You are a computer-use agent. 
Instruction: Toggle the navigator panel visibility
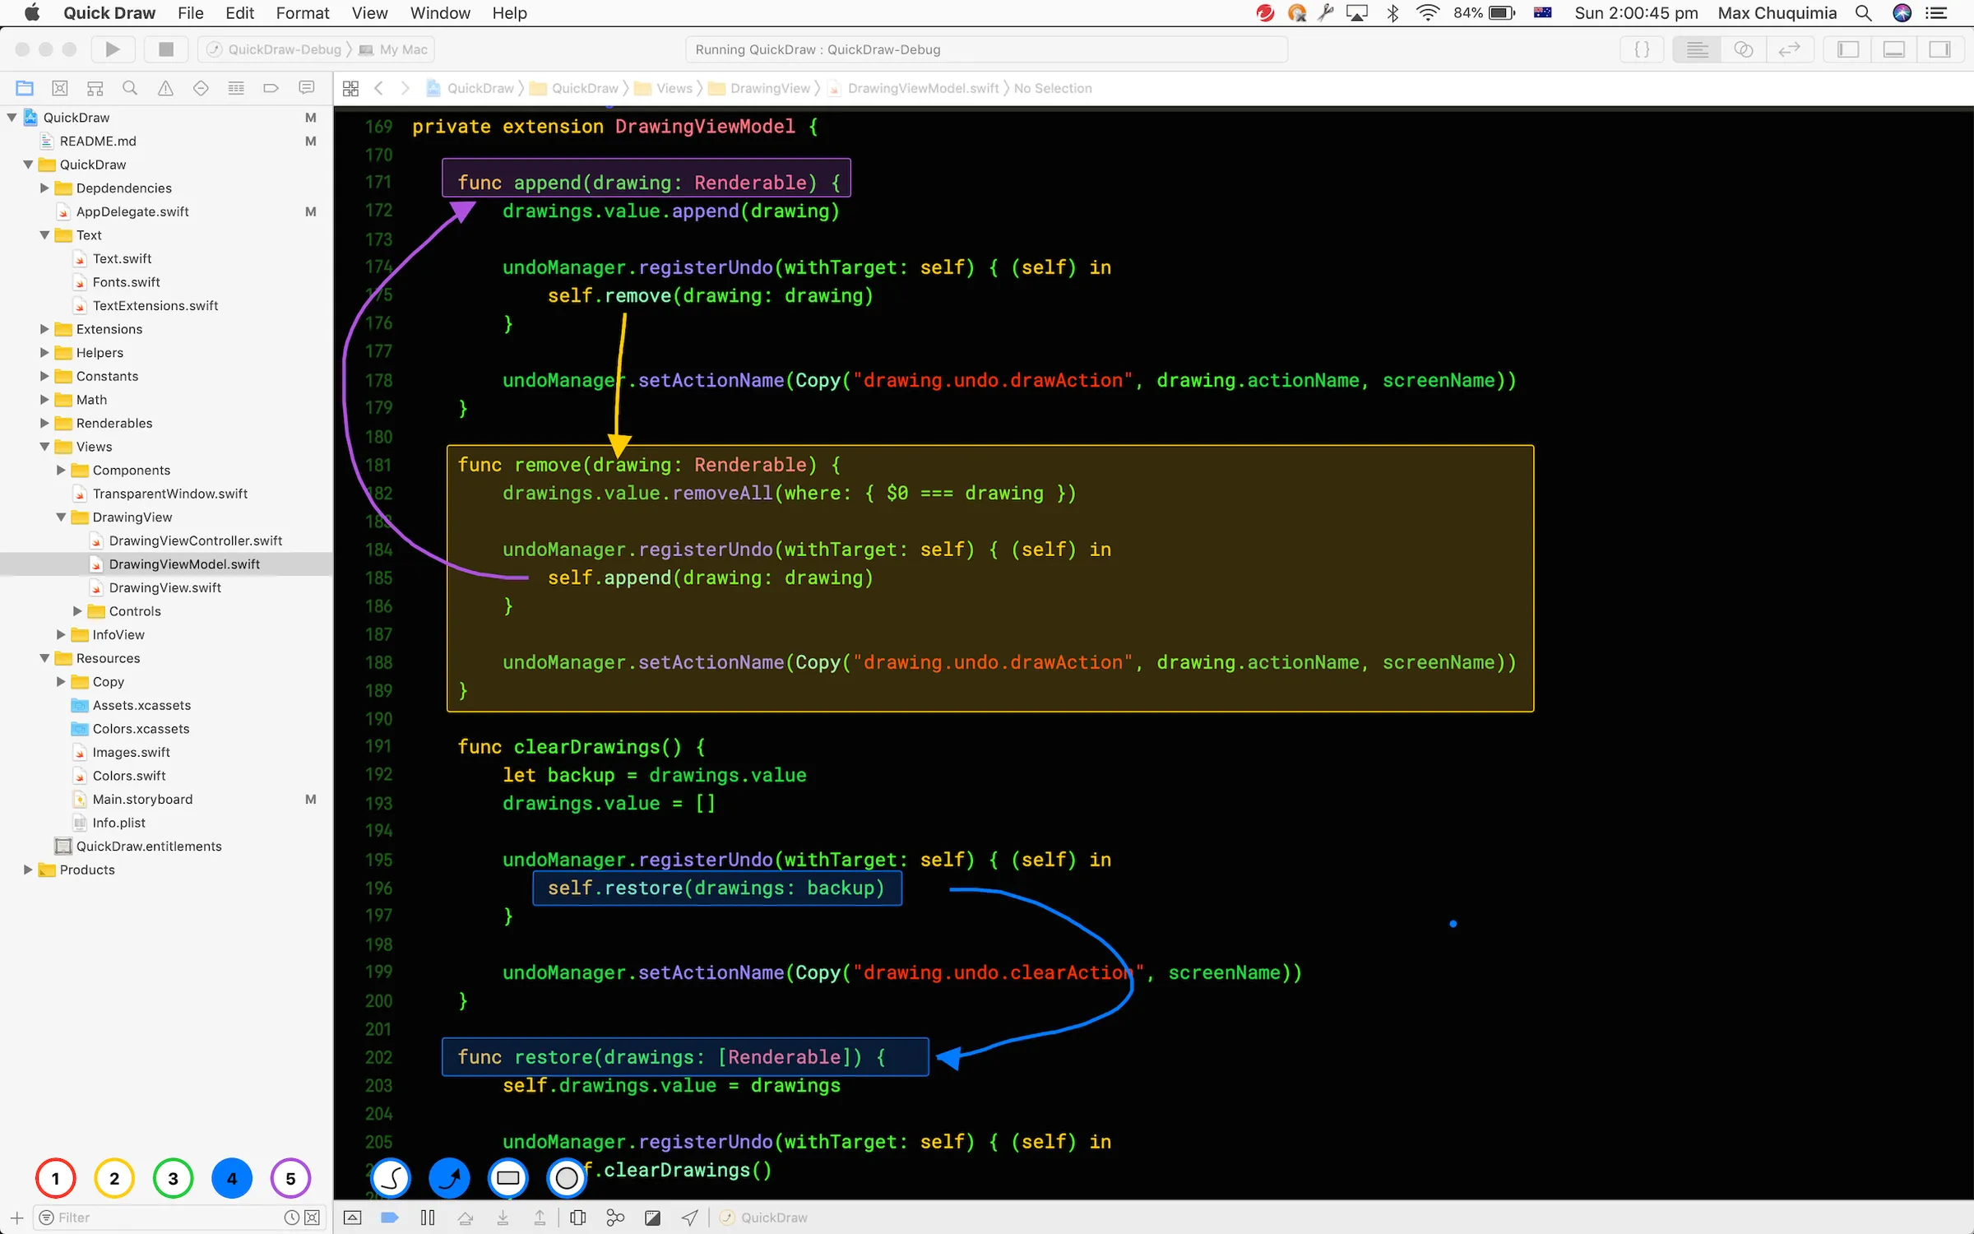point(1848,49)
